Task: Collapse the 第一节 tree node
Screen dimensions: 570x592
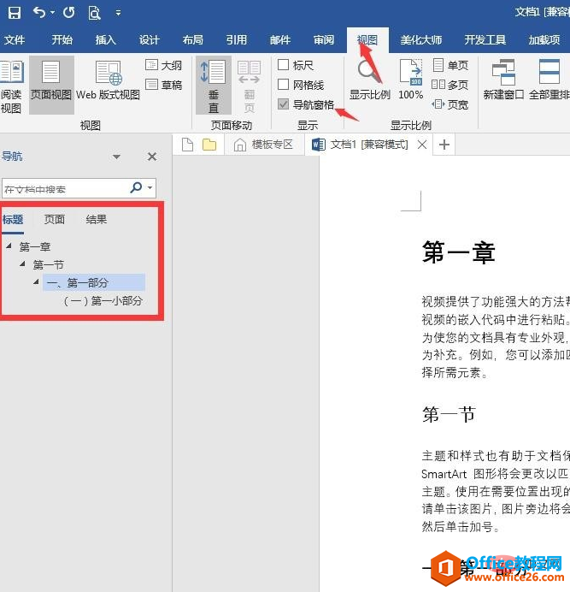Action: tap(23, 264)
